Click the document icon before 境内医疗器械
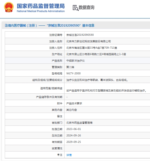 (x=6, y=25)
